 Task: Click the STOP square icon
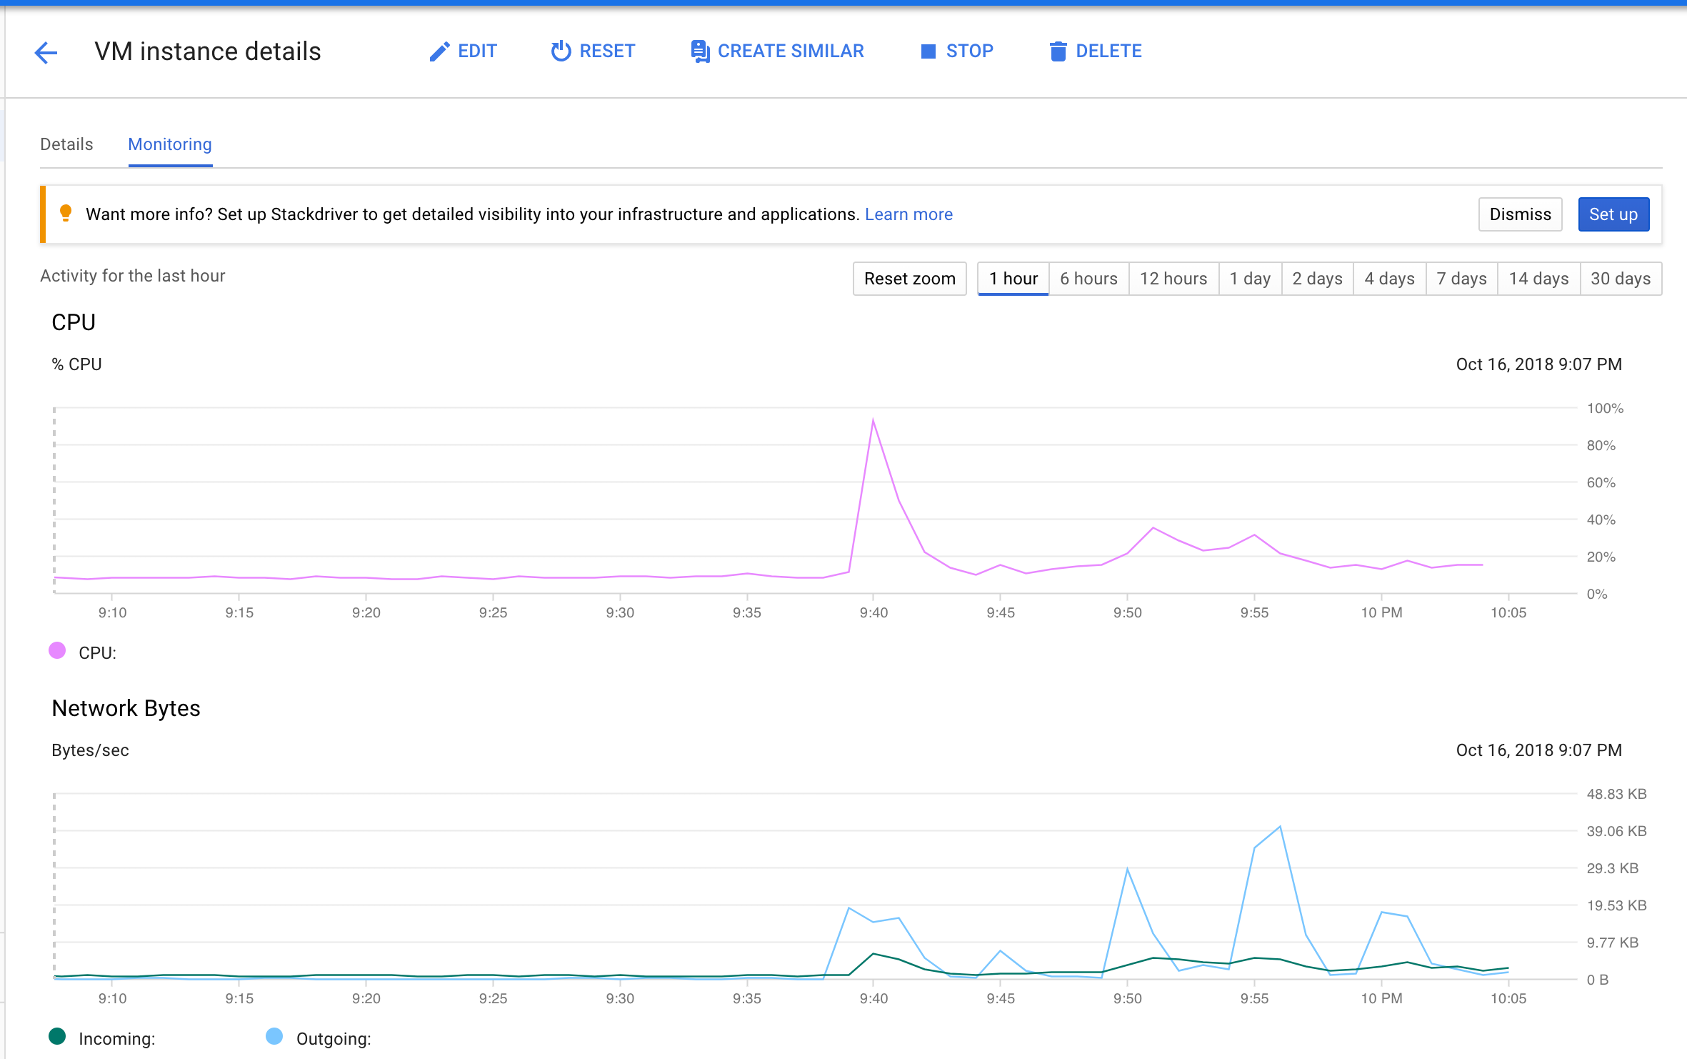point(928,51)
